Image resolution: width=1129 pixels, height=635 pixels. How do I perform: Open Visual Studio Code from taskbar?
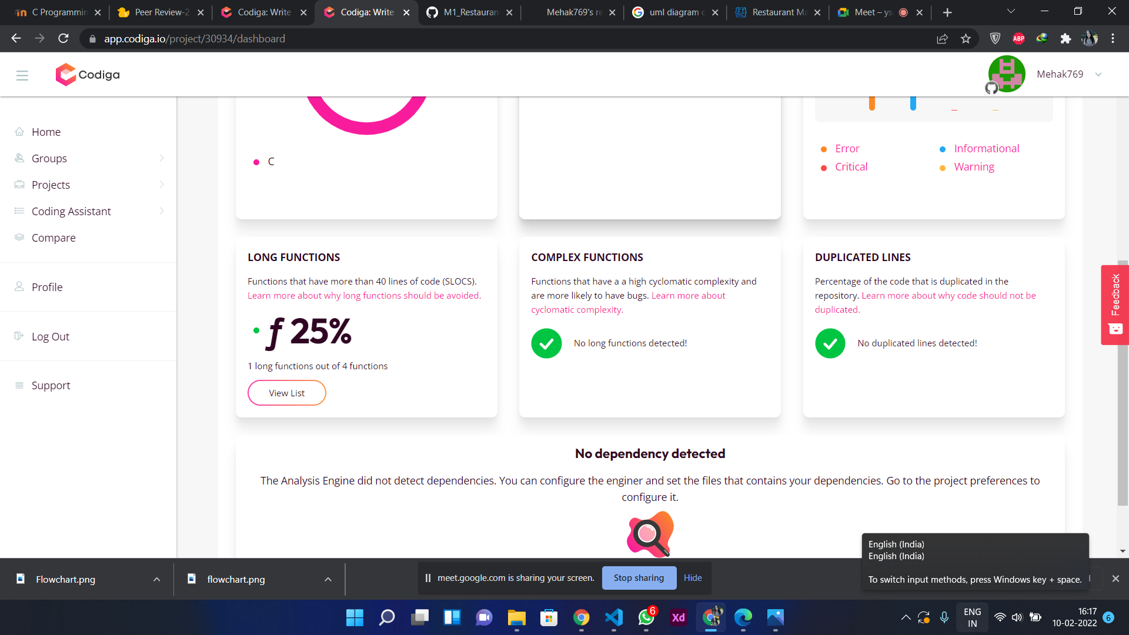point(613,617)
